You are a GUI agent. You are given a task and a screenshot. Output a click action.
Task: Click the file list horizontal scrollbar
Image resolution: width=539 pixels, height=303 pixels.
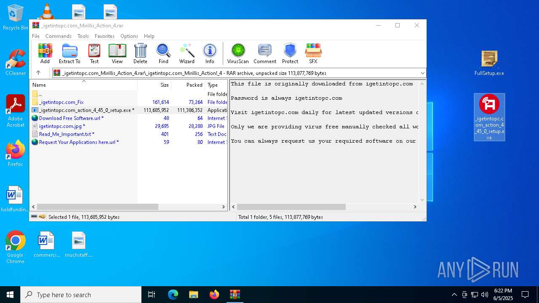coord(97,207)
